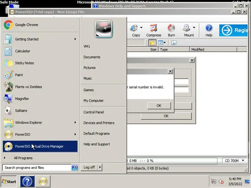Screen dimensions: 251x188
Task: Sort by the Size column header
Action: pos(142,50)
